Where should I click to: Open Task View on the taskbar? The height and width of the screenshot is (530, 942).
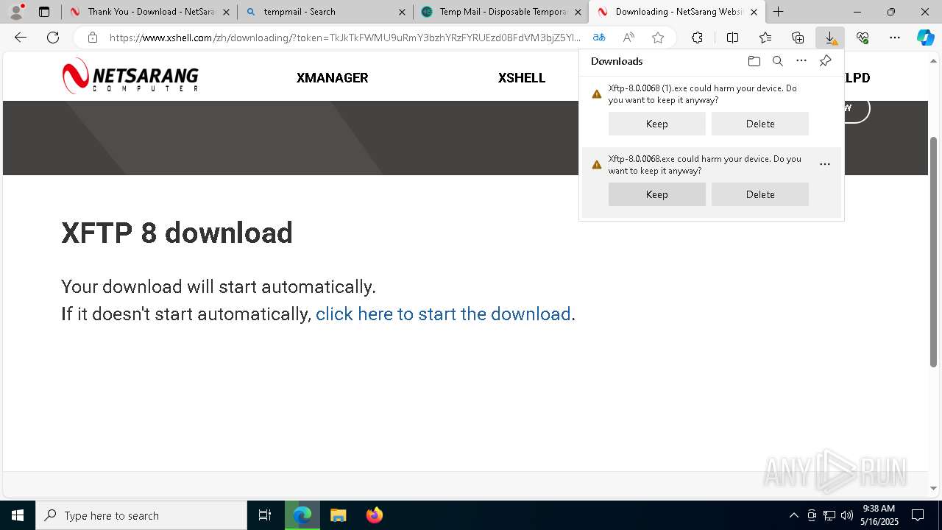click(265, 515)
